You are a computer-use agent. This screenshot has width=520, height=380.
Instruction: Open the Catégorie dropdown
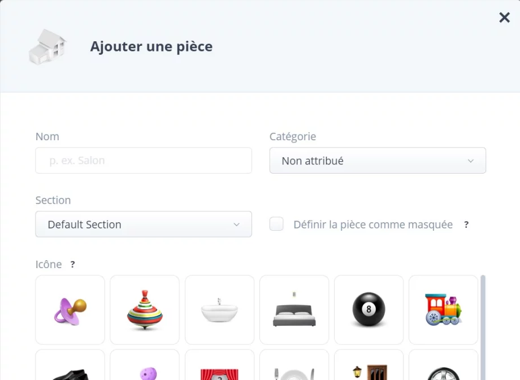pos(378,161)
